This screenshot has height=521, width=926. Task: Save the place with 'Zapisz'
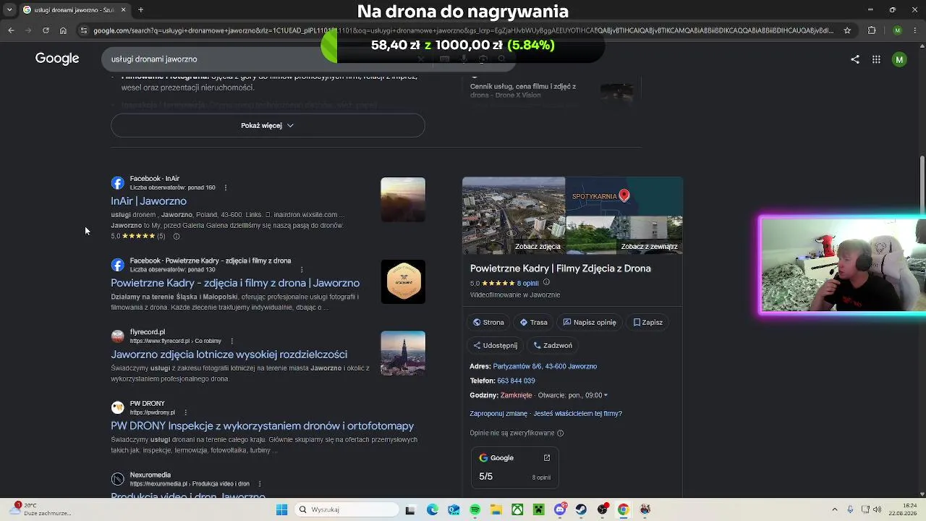pyautogui.click(x=647, y=323)
